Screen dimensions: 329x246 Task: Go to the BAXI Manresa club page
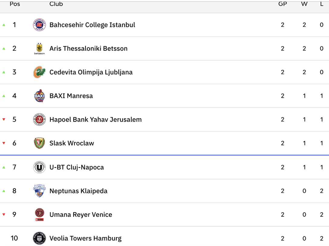click(x=71, y=96)
